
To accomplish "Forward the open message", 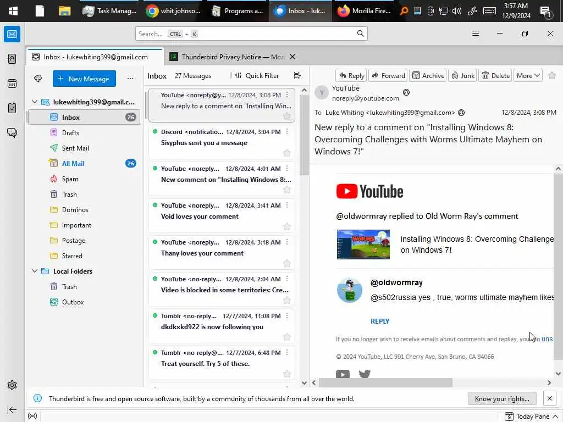I will tap(388, 75).
